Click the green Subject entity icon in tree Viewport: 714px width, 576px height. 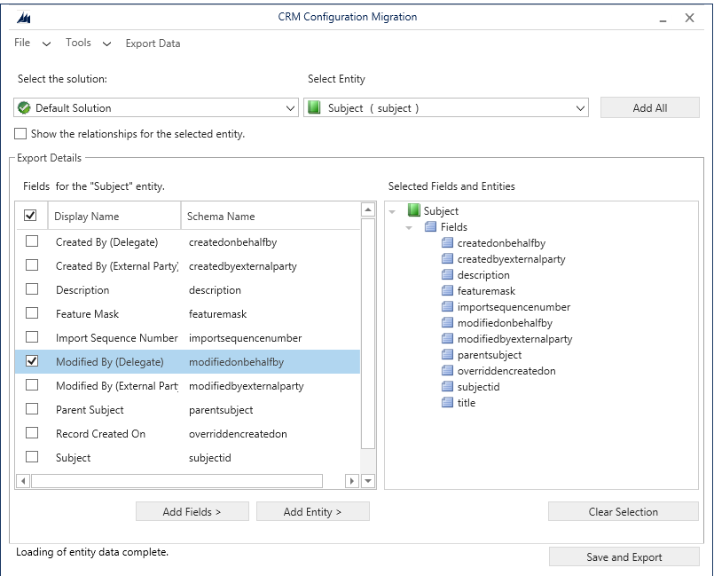[x=414, y=210]
